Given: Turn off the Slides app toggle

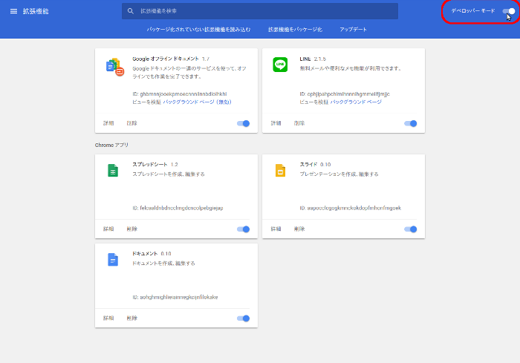Looking at the screenshot, I should pos(411,229).
